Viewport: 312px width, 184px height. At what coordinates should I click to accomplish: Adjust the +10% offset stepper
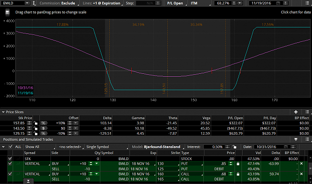(x=70, y=123)
